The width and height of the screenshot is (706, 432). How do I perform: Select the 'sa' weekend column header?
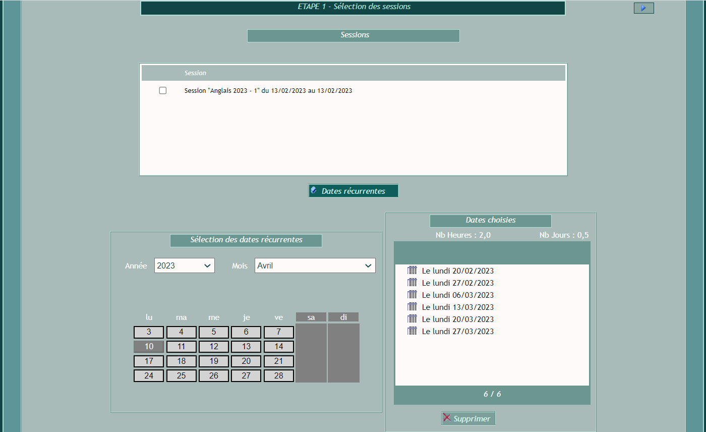pyautogui.click(x=311, y=317)
